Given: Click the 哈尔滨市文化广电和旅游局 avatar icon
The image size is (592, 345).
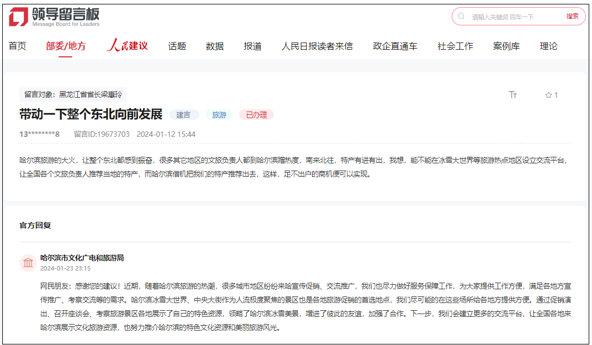Looking at the screenshot, I should coord(28,263).
